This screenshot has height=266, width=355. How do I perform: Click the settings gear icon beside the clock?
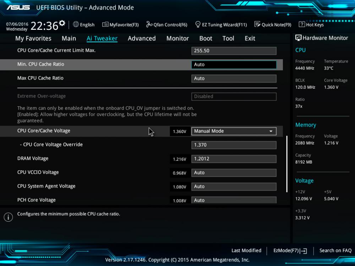(62, 23)
